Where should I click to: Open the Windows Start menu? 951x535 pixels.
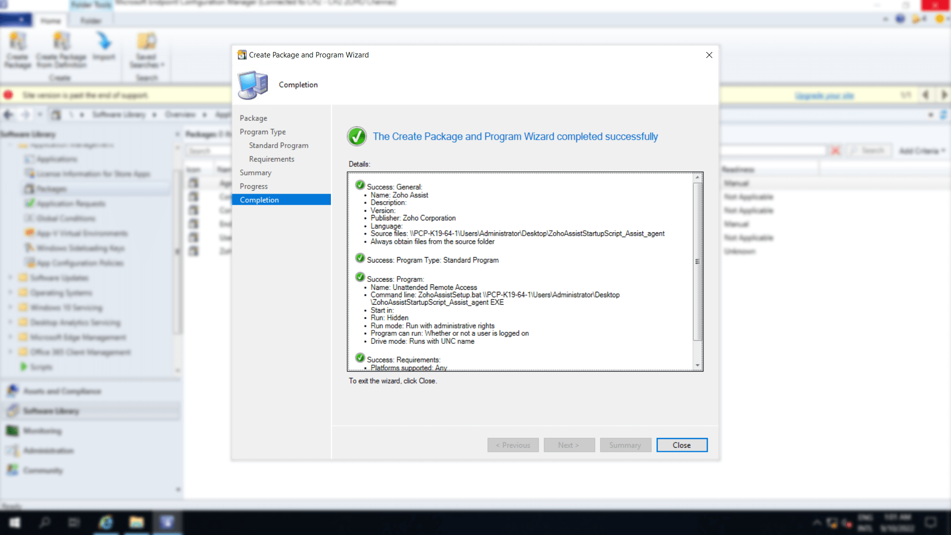pyautogui.click(x=15, y=522)
